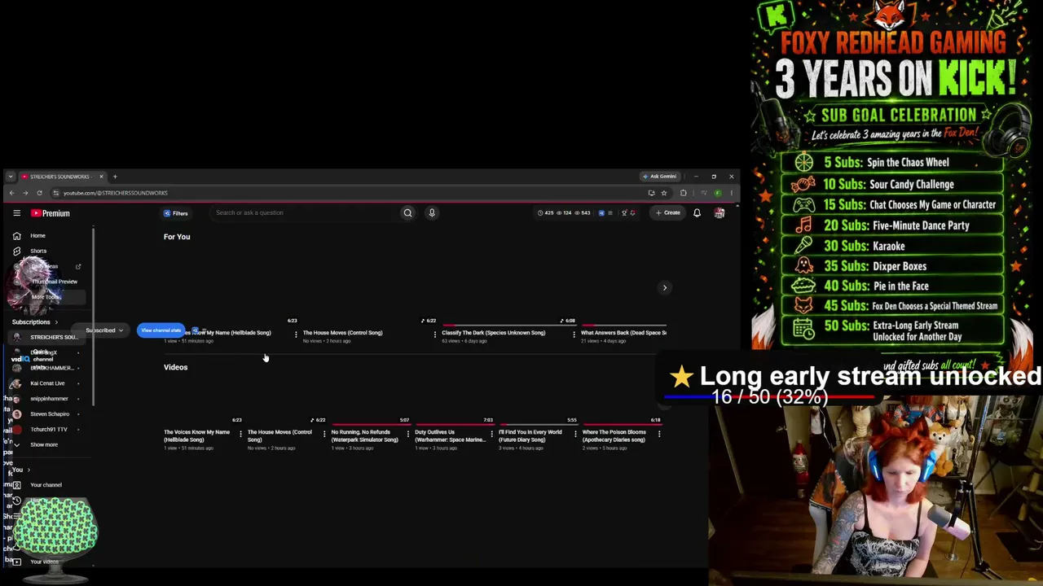The image size is (1043, 586).
Task: Reload the page with the refresh icon
Action: (39, 193)
